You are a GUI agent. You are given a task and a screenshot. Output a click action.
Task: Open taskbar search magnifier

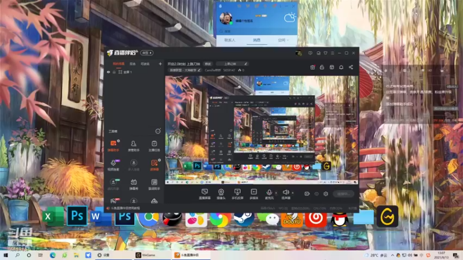(x=17, y=255)
